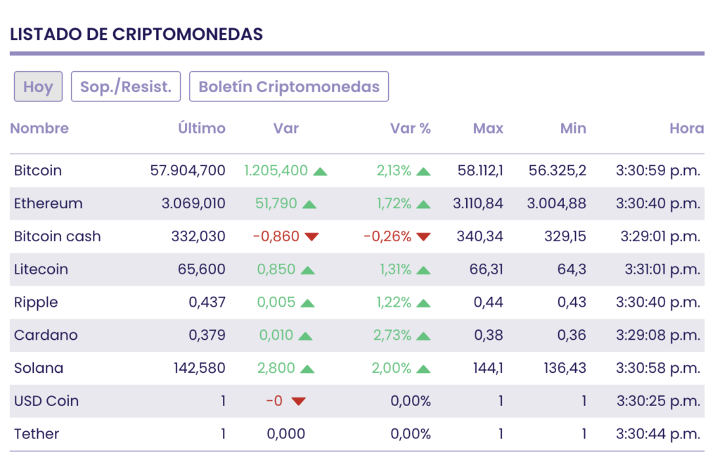Click the green arrow next to Cardano 2,73%
720x465 pixels.
click(x=423, y=336)
